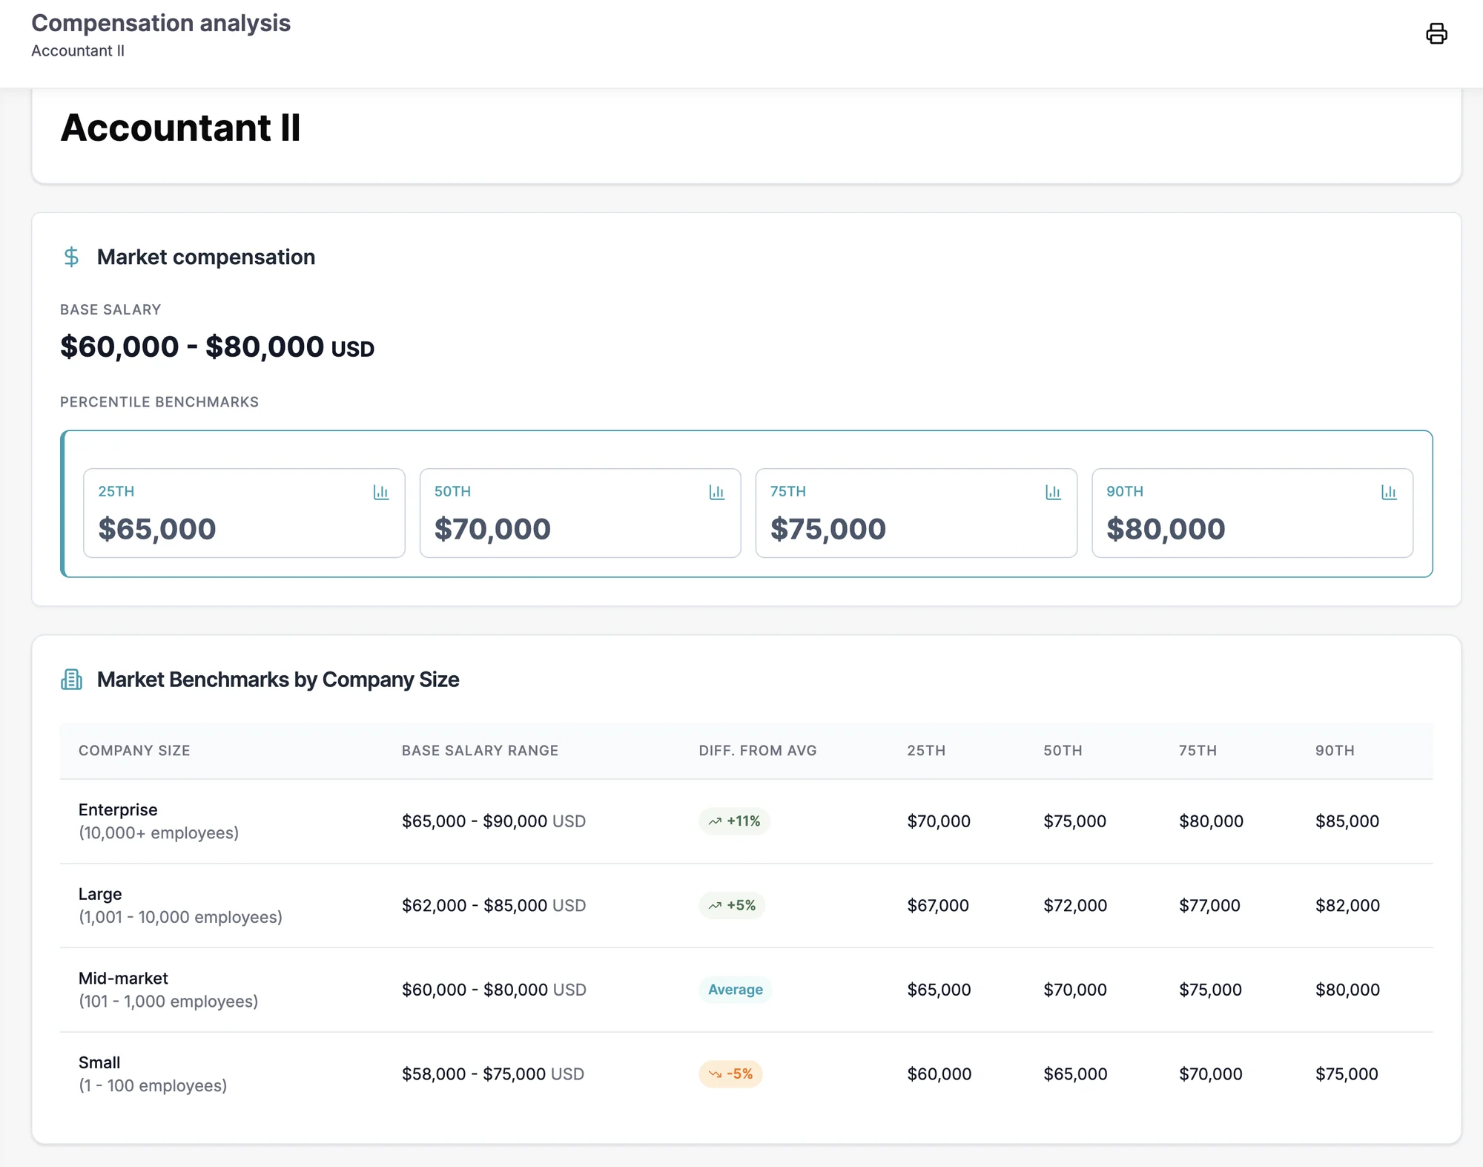1483x1167 pixels.
Task: Select the Small company size row label
Action: pos(153,1074)
